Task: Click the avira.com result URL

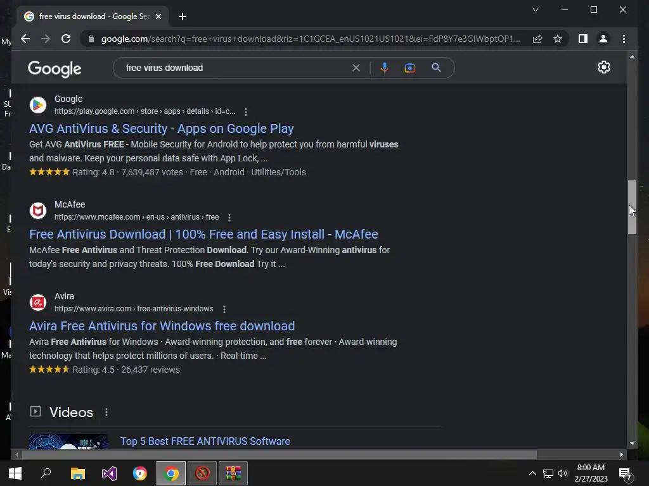Action: pos(134,309)
